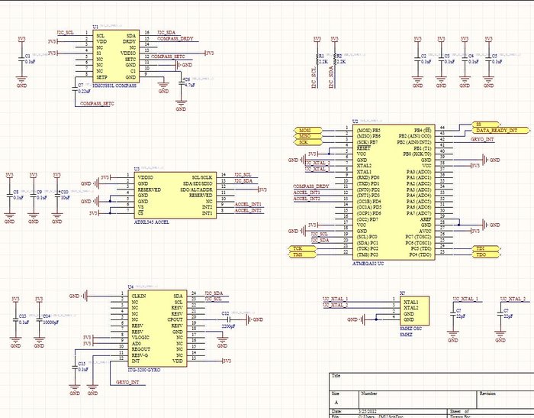Click COMPASS_SETC net label below capacitor C7
This screenshot has width=534, height=418.
(x=97, y=103)
